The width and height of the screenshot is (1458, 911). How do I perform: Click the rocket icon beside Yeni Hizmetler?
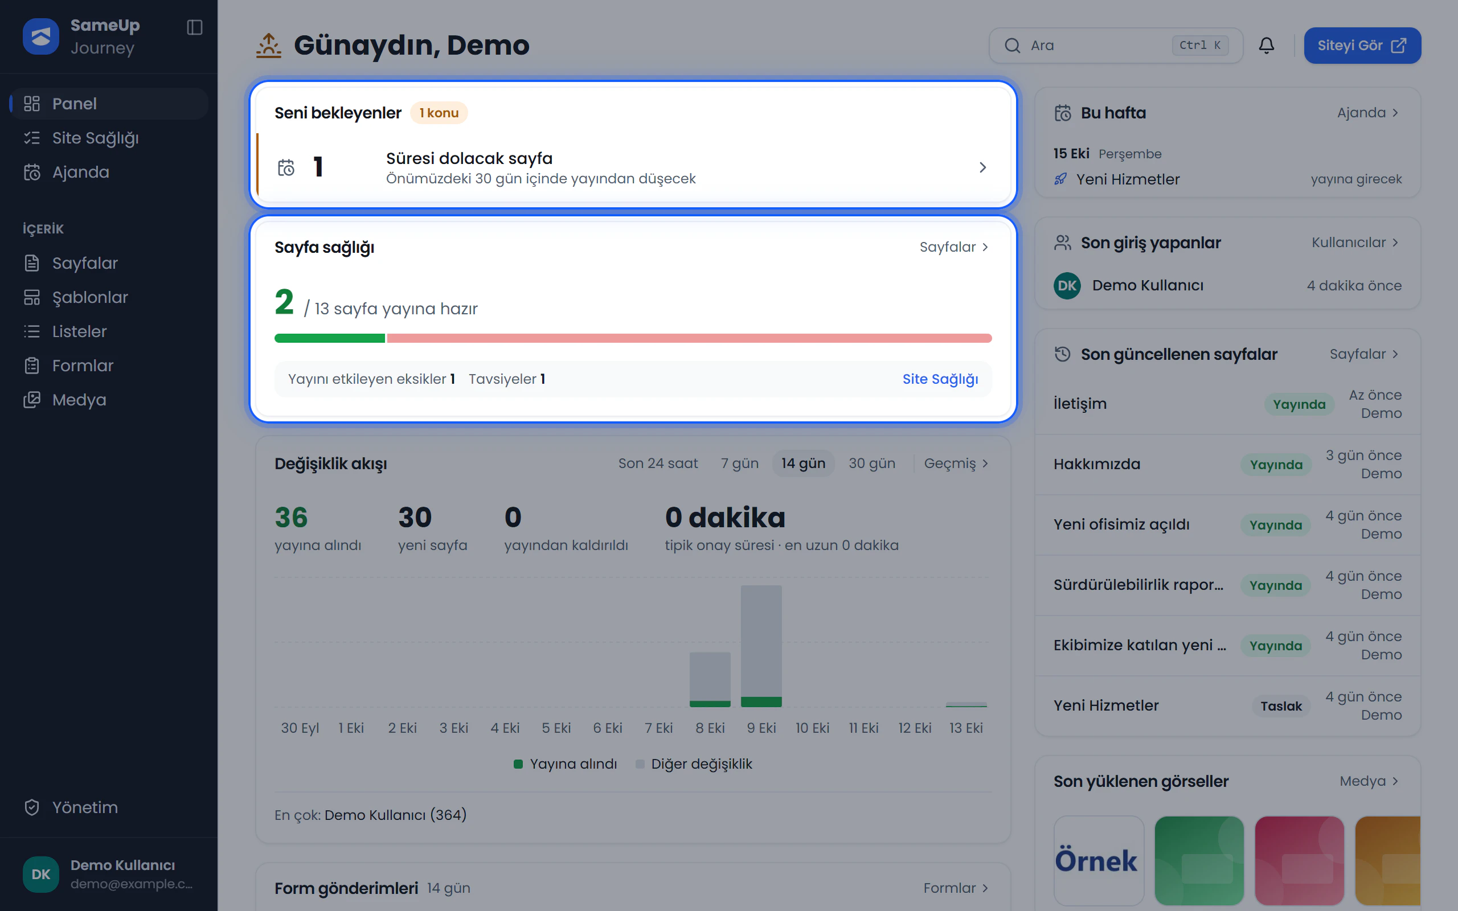(x=1060, y=179)
